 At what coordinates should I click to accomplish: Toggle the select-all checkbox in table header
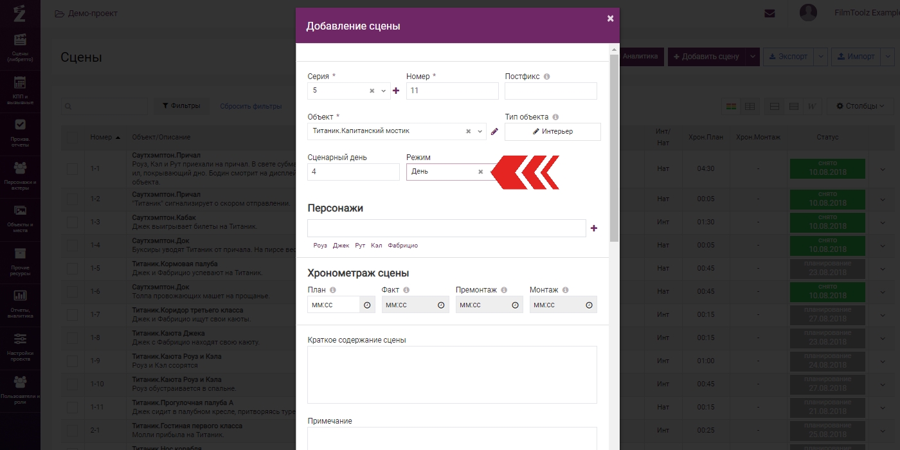(72, 137)
